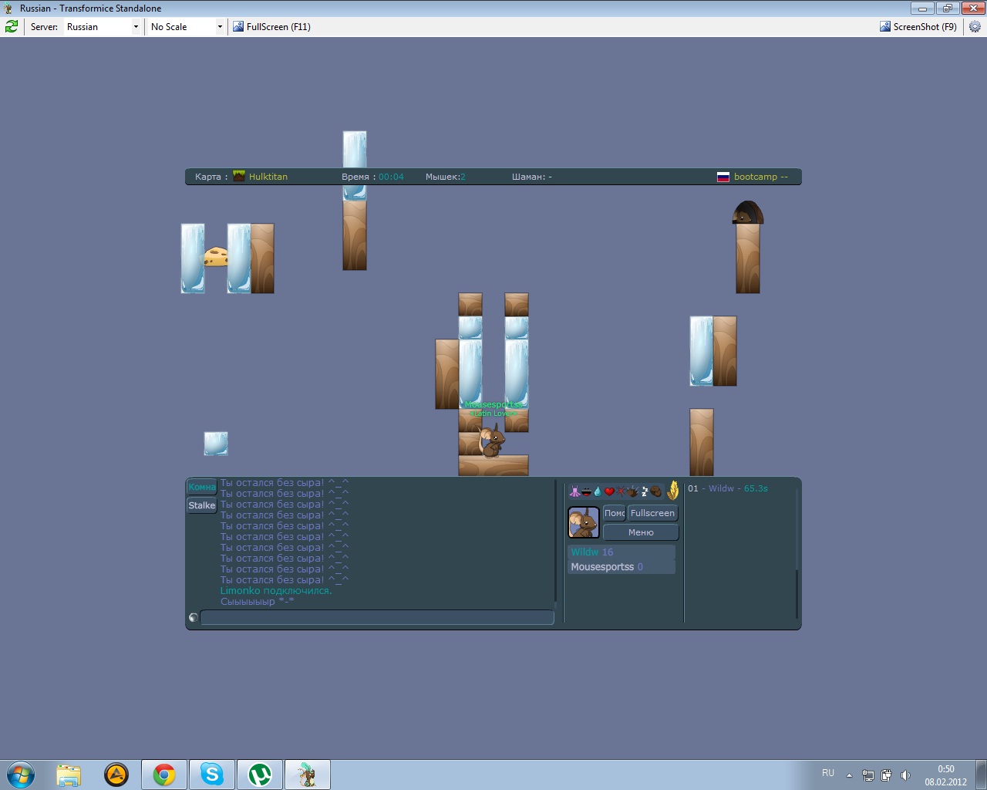Viewport: 987px width, 790px height.
Task: Click the Время timer value 00:04
Action: pos(391,177)
